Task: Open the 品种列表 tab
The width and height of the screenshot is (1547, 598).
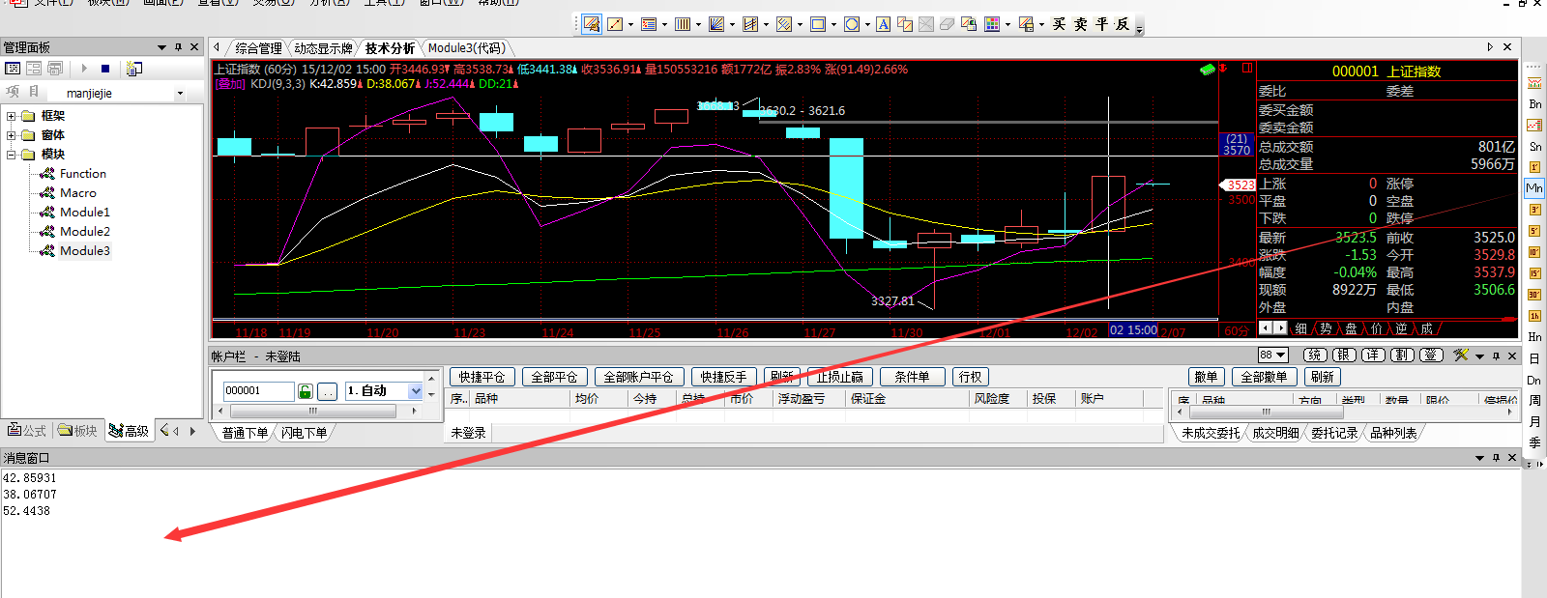Action: tap(1393, 434)
